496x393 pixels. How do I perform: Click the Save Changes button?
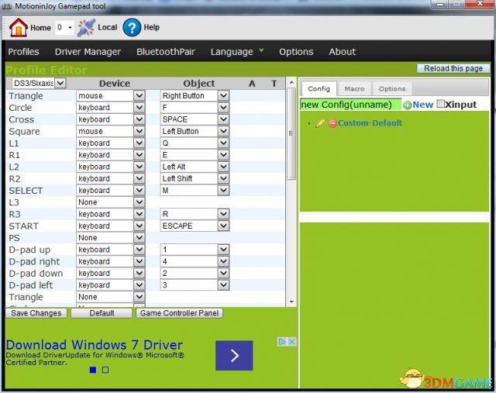pyautogui.click(x=36, y=313)
